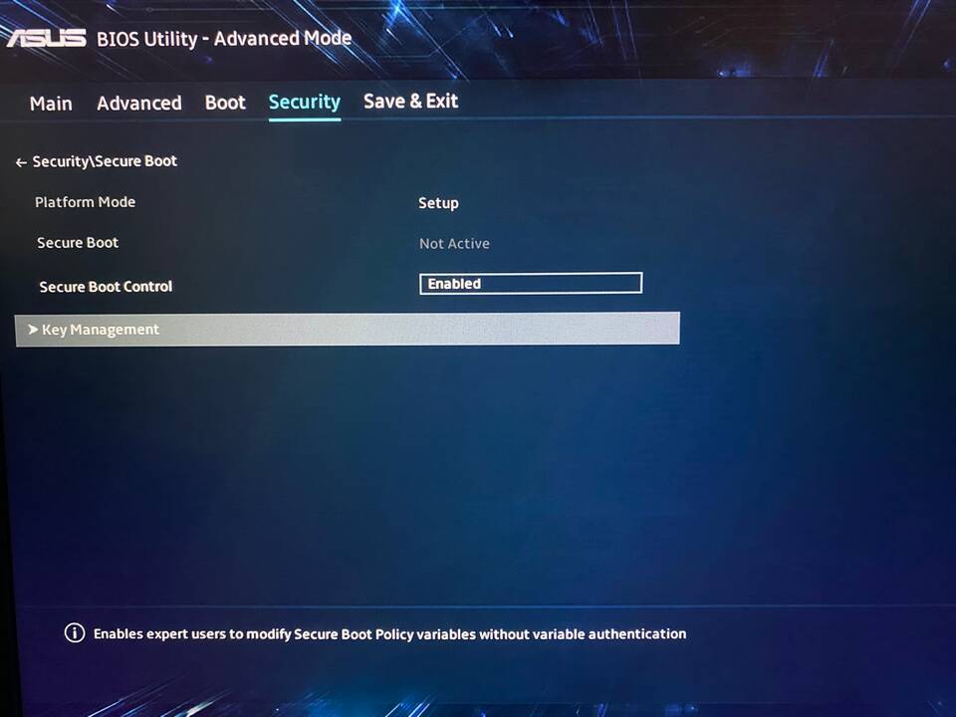Open the Secure Boot Control Enabled dropdown

click(531, 284)
